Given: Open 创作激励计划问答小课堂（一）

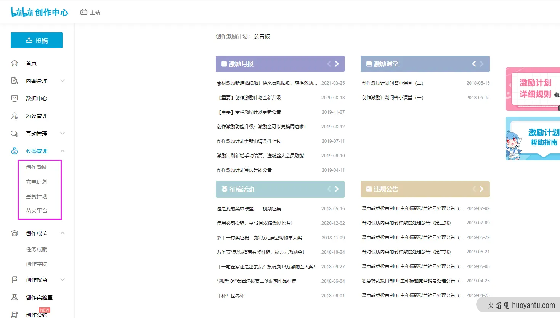Looking at the screenshot, I should point(393,98).
